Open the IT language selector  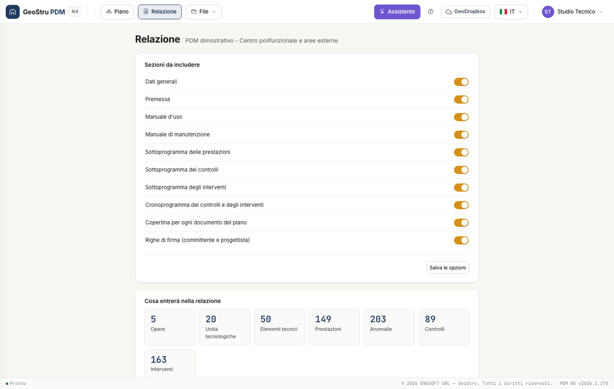pos(511,12)
